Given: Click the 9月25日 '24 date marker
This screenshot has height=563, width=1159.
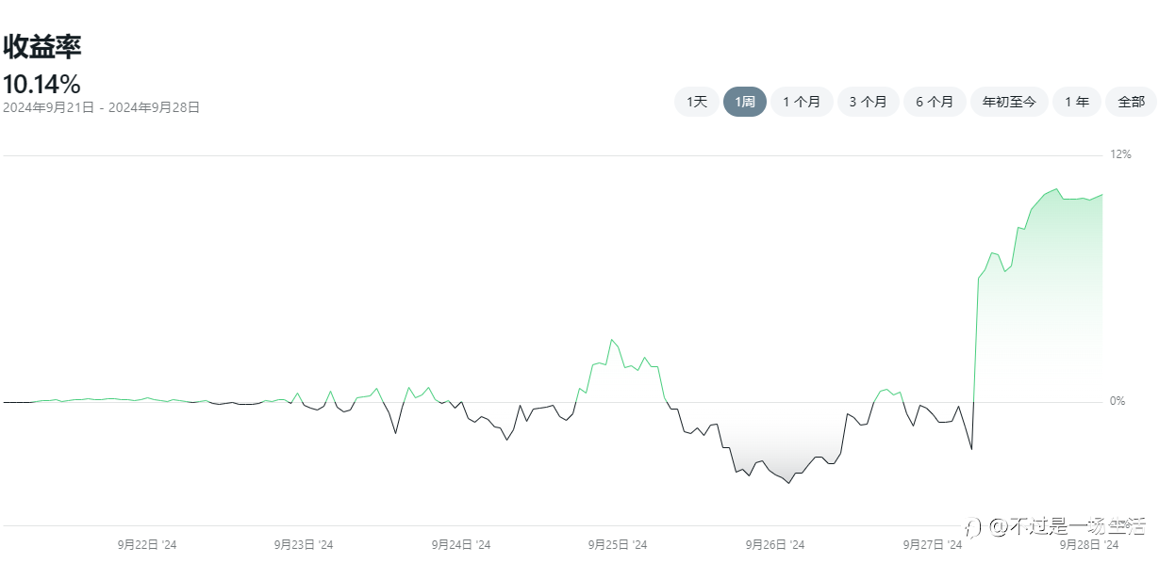Looking at the screenshot, I should (x=618, y=544).
